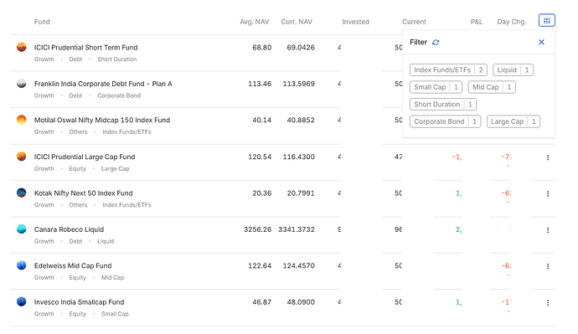Reset filters with the refresh icon

coord(436,43)
